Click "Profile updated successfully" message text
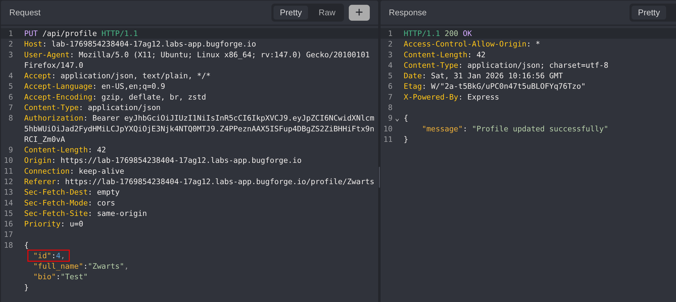The height and width of the screenshot is (302, 676). (x=540, y=129)
